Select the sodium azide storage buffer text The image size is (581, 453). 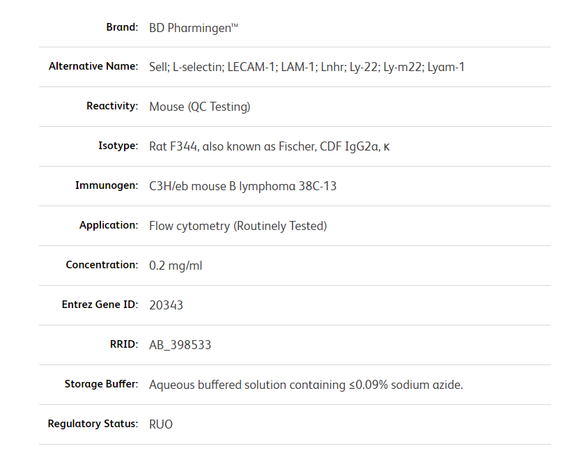point(306,385)
